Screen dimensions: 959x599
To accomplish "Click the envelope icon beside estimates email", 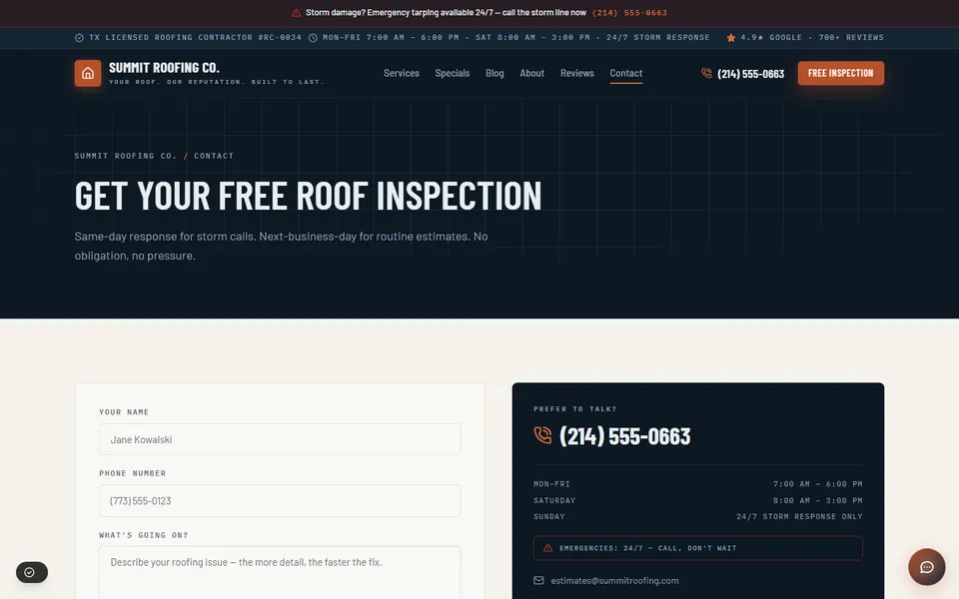I will (x=538, y=581).
